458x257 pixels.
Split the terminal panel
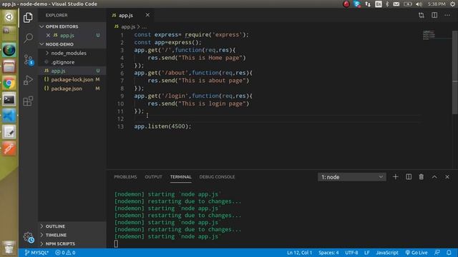click(409, 177)
